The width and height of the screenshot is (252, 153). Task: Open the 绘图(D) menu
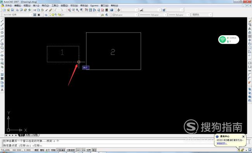[64, 6]
